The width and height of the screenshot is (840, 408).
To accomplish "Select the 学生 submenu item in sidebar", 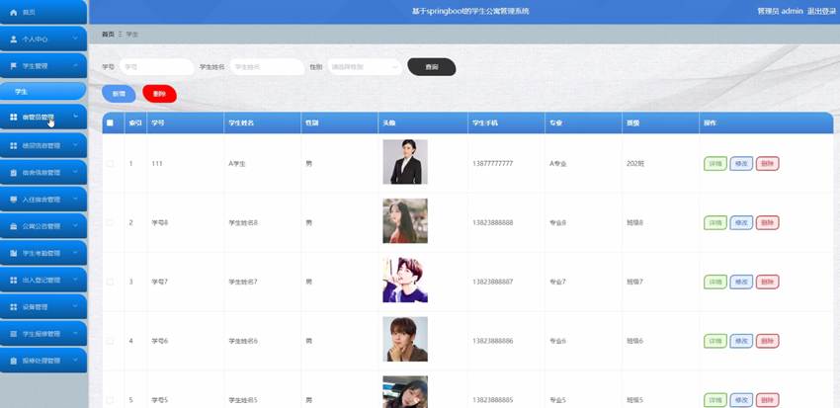I will click(x=42, y=92).
